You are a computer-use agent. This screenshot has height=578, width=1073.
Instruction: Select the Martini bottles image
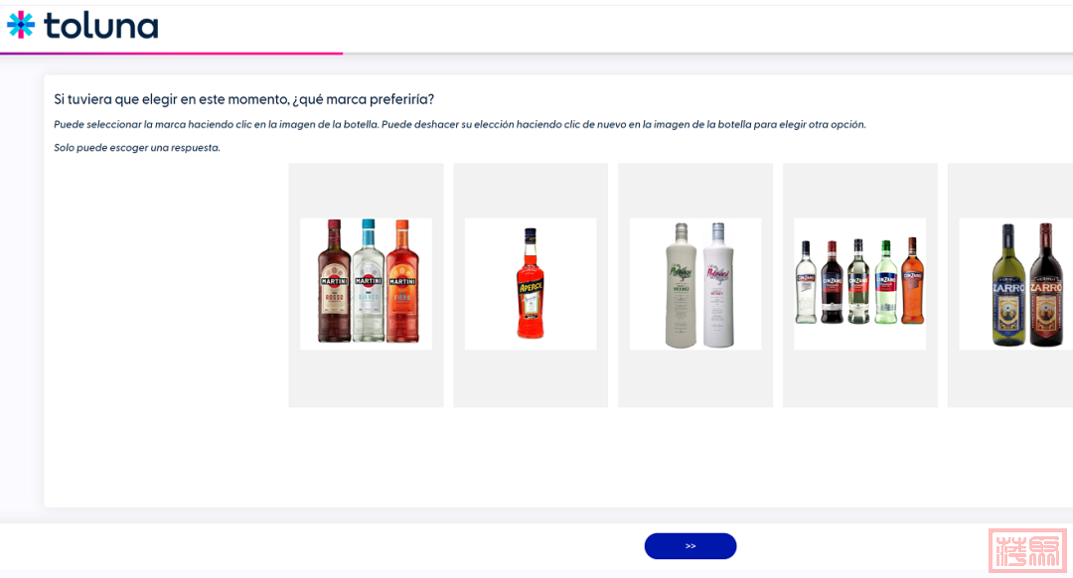(366, 284)
